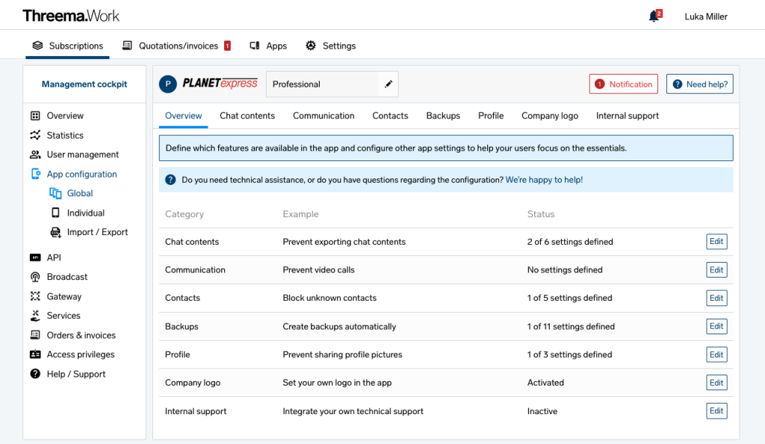Open the notifications bell icon
This screenshot has height=444, width=765.
tap(654, 15)
